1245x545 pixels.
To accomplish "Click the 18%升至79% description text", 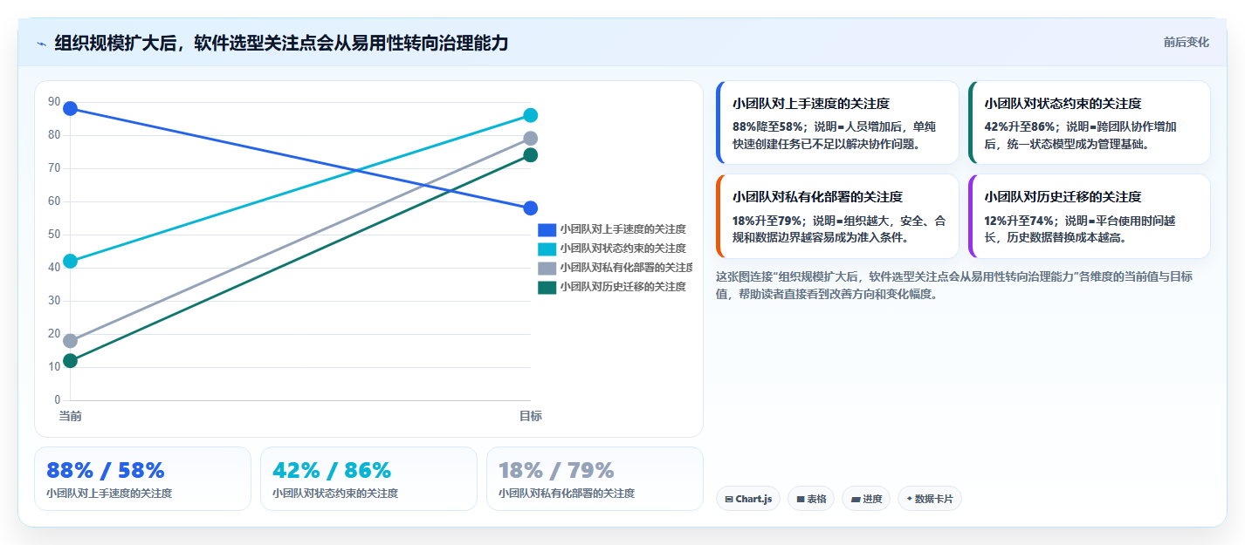I will click(839, 228).
